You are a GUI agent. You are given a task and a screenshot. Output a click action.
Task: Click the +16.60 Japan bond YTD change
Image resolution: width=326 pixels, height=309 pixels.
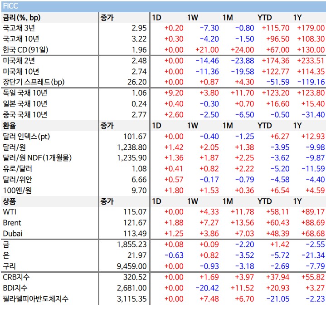click(278, 103)
